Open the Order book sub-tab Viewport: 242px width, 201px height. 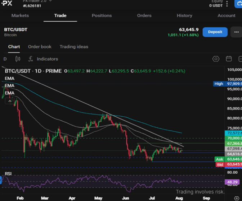[x=40, y=47]
